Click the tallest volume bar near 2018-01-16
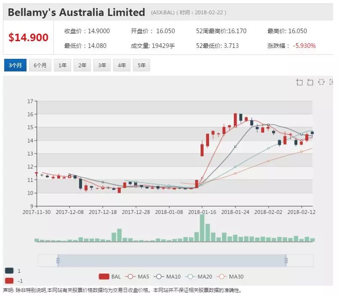This screenshot has height=295, width=339. point(202,228)
